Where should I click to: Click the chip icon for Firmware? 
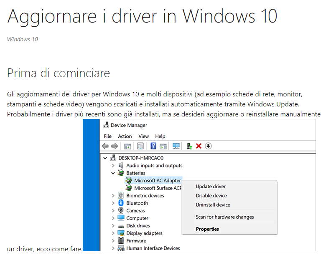121,240
